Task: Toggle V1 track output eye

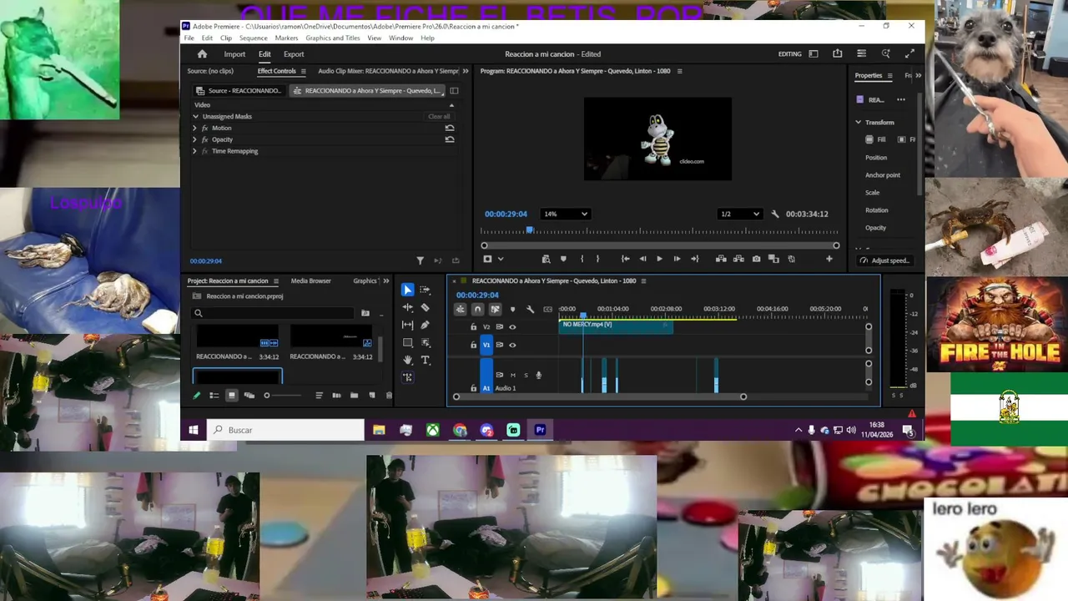Action: tap(512, 345)
